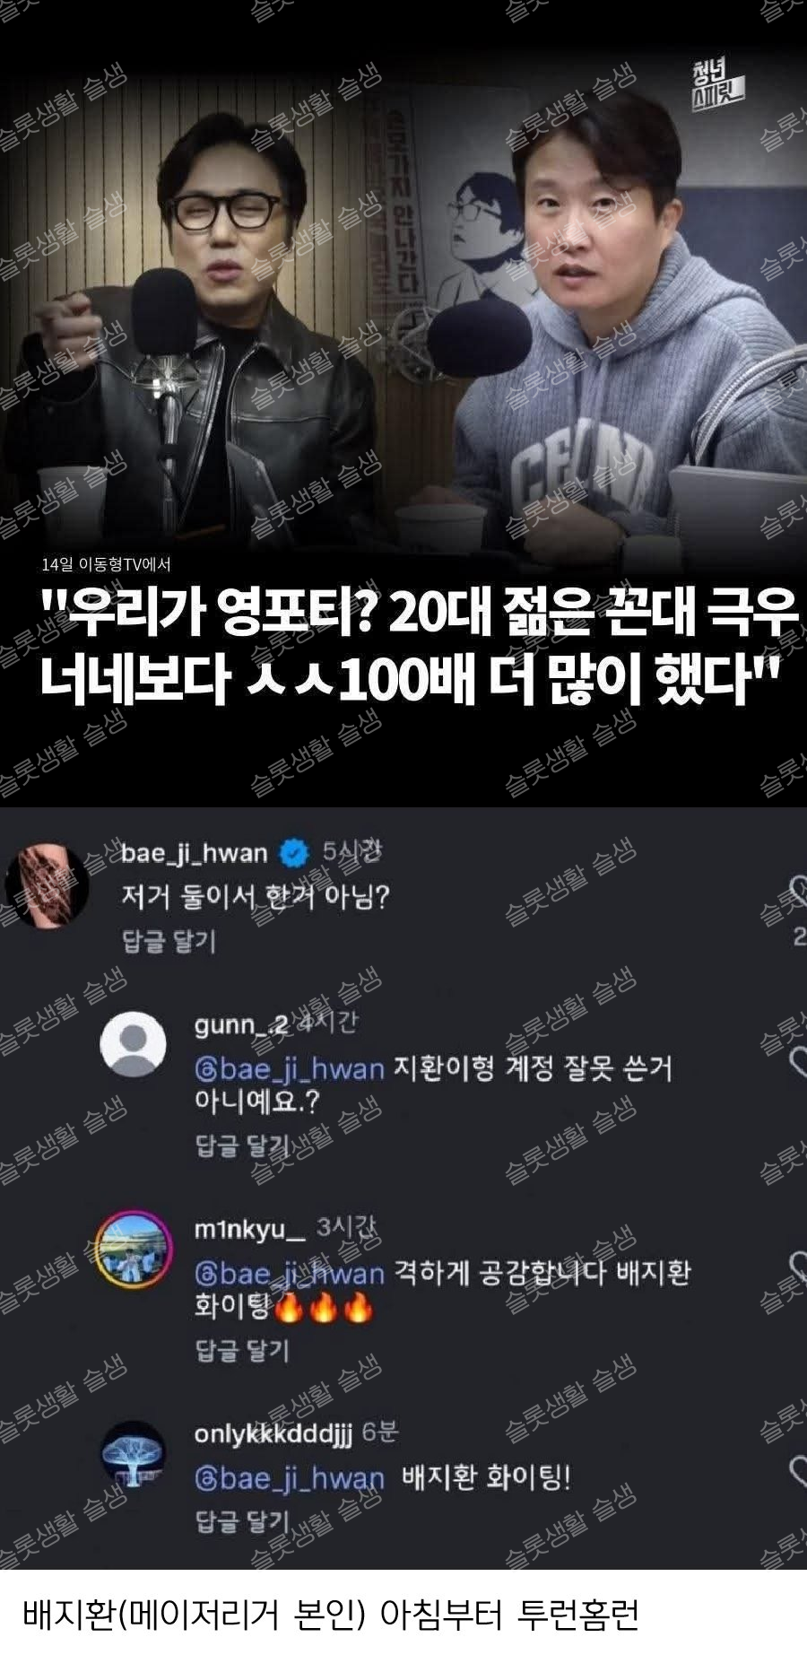The image size is (807, 1672).
Task: Click 답글 달기 under m1nkyu_'s reply
Action: (242, 1350)
